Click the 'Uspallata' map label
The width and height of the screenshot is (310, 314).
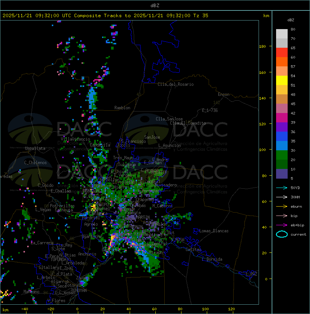coord(35,148)
